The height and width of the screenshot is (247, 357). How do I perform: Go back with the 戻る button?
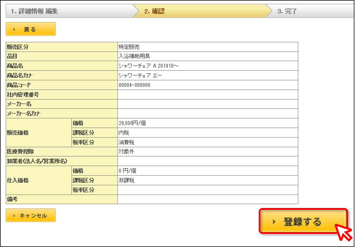30,29
